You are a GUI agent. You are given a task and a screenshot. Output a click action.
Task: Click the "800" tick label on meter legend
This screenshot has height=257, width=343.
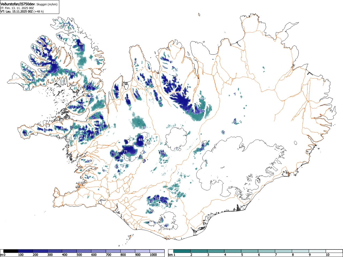click(x=123, y=255)
